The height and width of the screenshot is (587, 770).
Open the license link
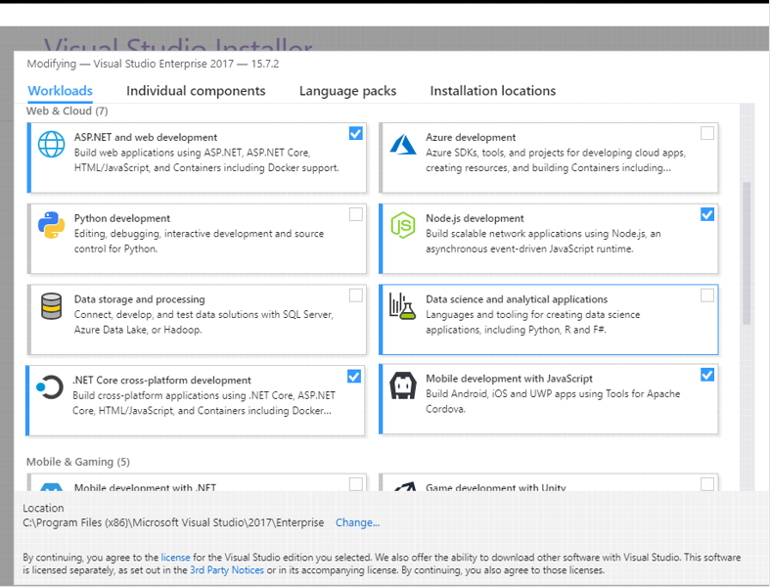[175, 558]
